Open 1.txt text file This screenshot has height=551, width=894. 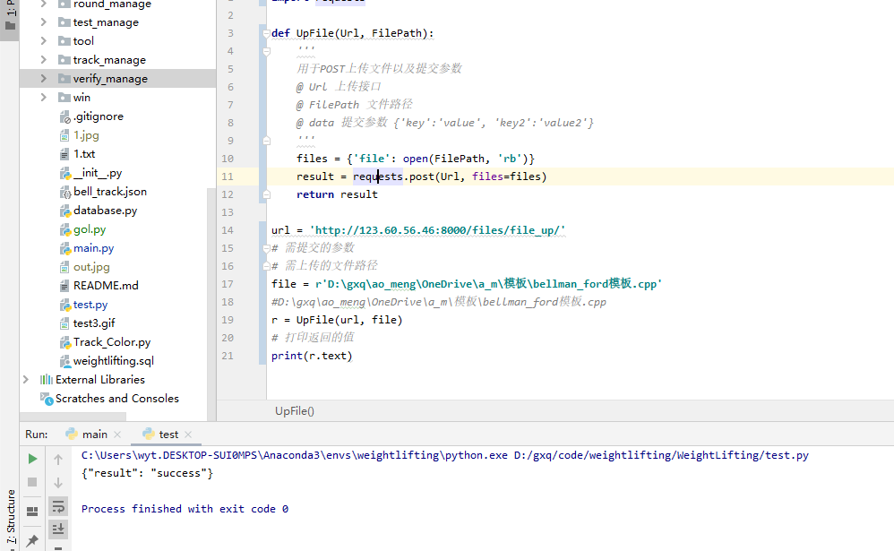84,154
